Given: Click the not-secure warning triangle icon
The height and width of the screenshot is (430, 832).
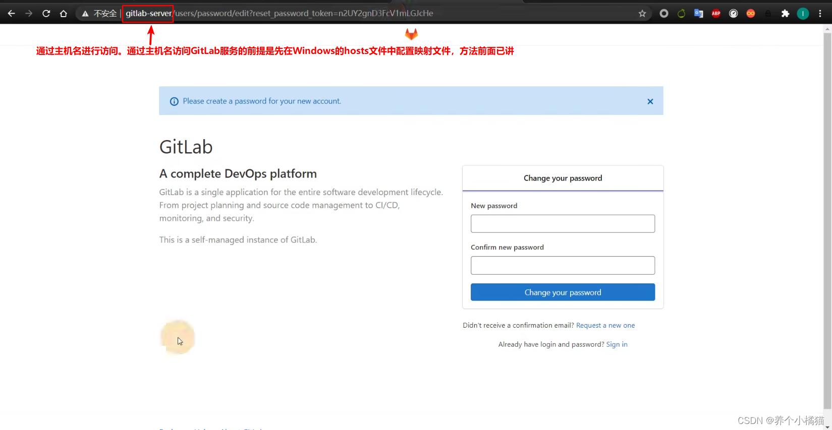Looking at the screenshot, I should click(85, 14).
